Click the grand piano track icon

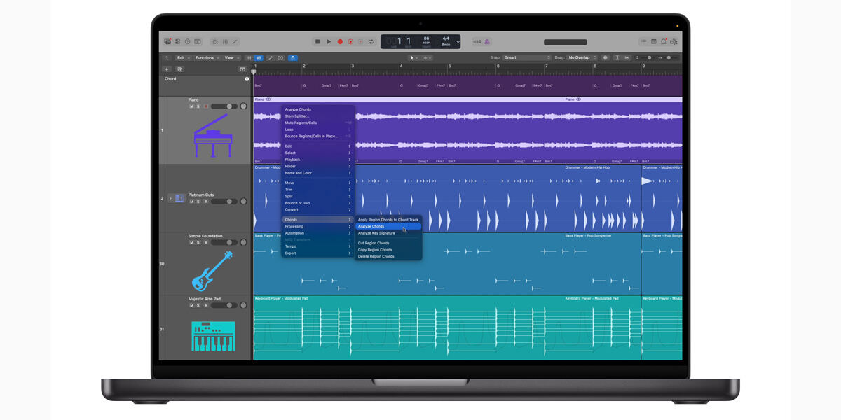tap(212, 135)
